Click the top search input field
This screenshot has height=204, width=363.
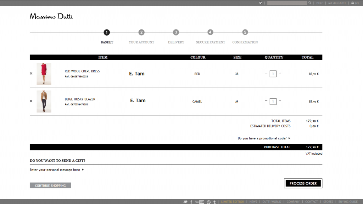pyautogui.click(x=287, y=3)
